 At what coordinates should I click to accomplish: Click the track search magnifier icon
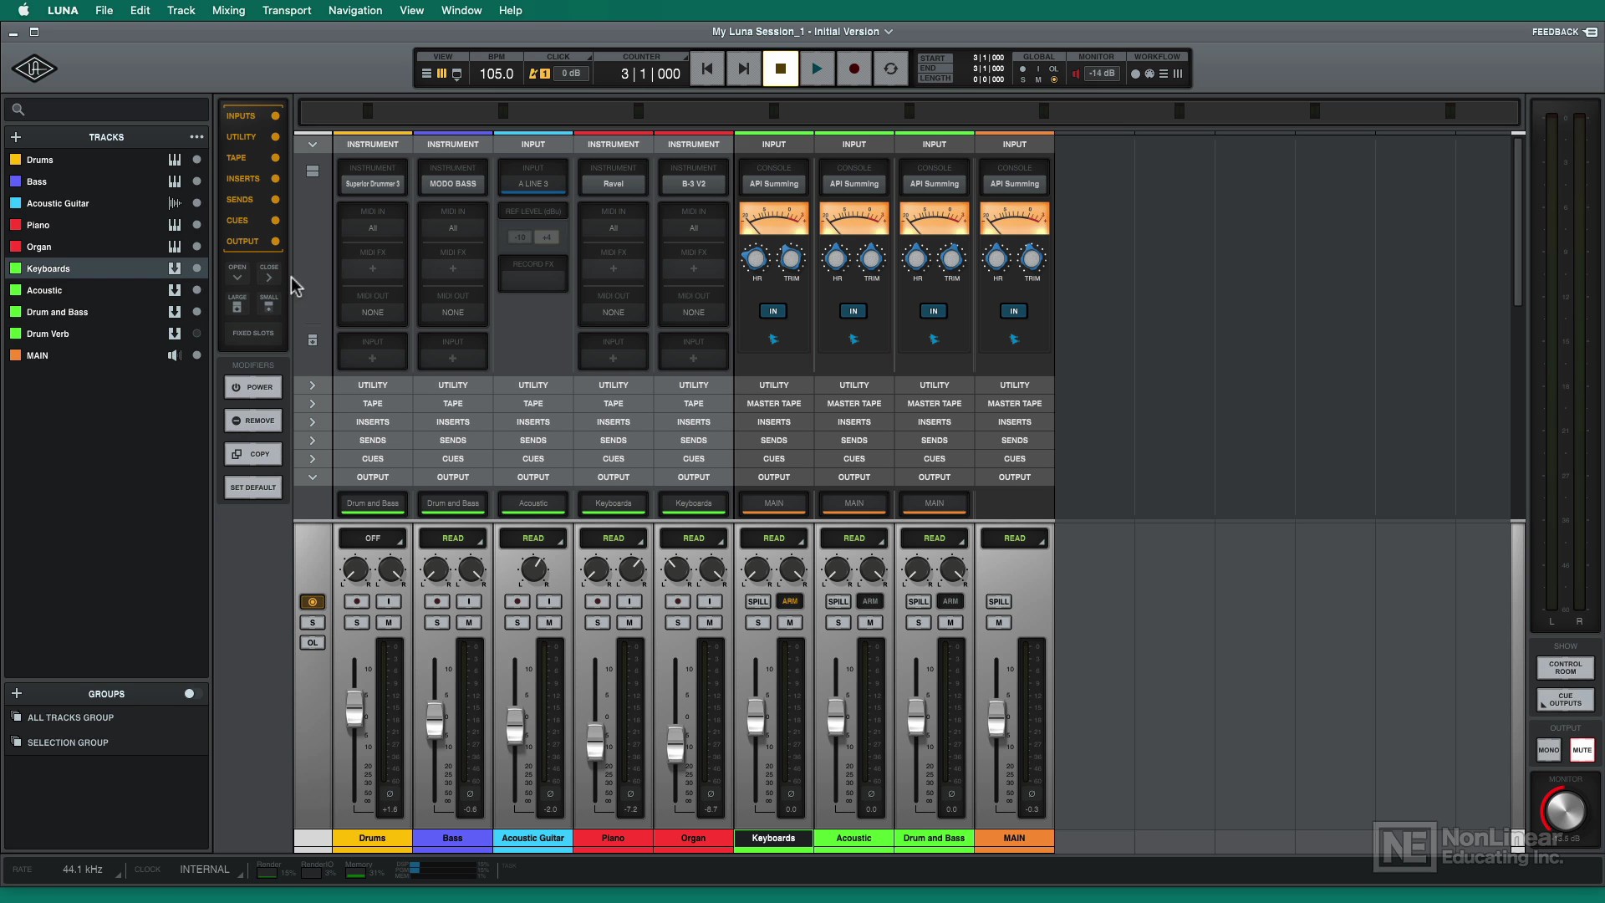click(x=18, y=110)
